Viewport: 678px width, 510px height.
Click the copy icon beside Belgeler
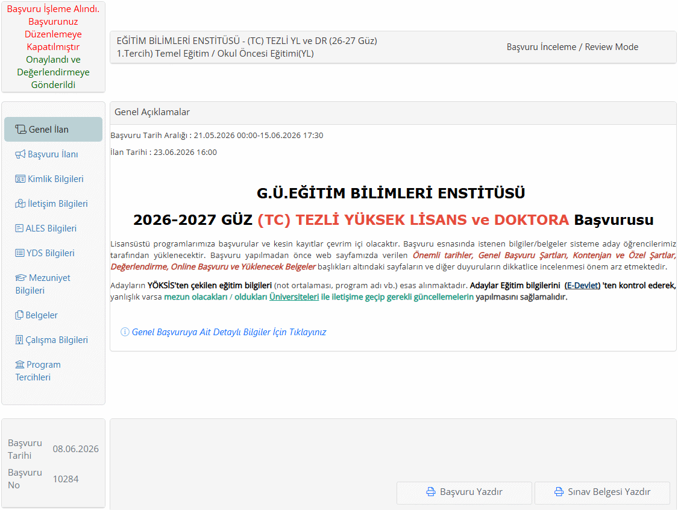[x=19, y=315]
